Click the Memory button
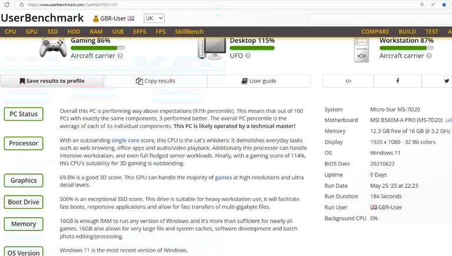Image resolution: width=452 pixels, height=256 pixels. (24, 224)
